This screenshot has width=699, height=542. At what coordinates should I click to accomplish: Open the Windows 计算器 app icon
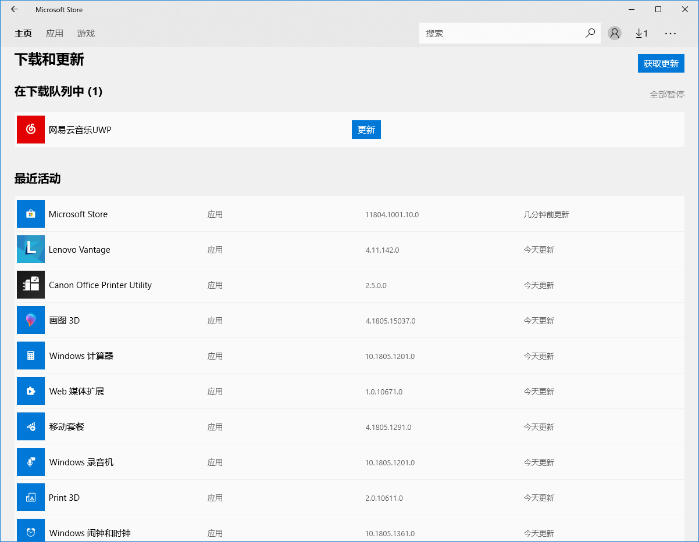(31, 356)
